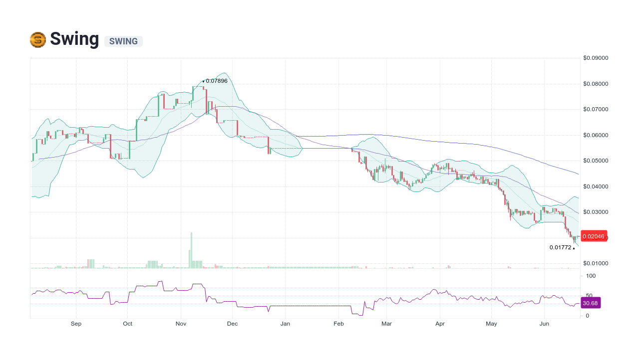Click the 50 label on the RSI scale

click(x=589, y=294)
